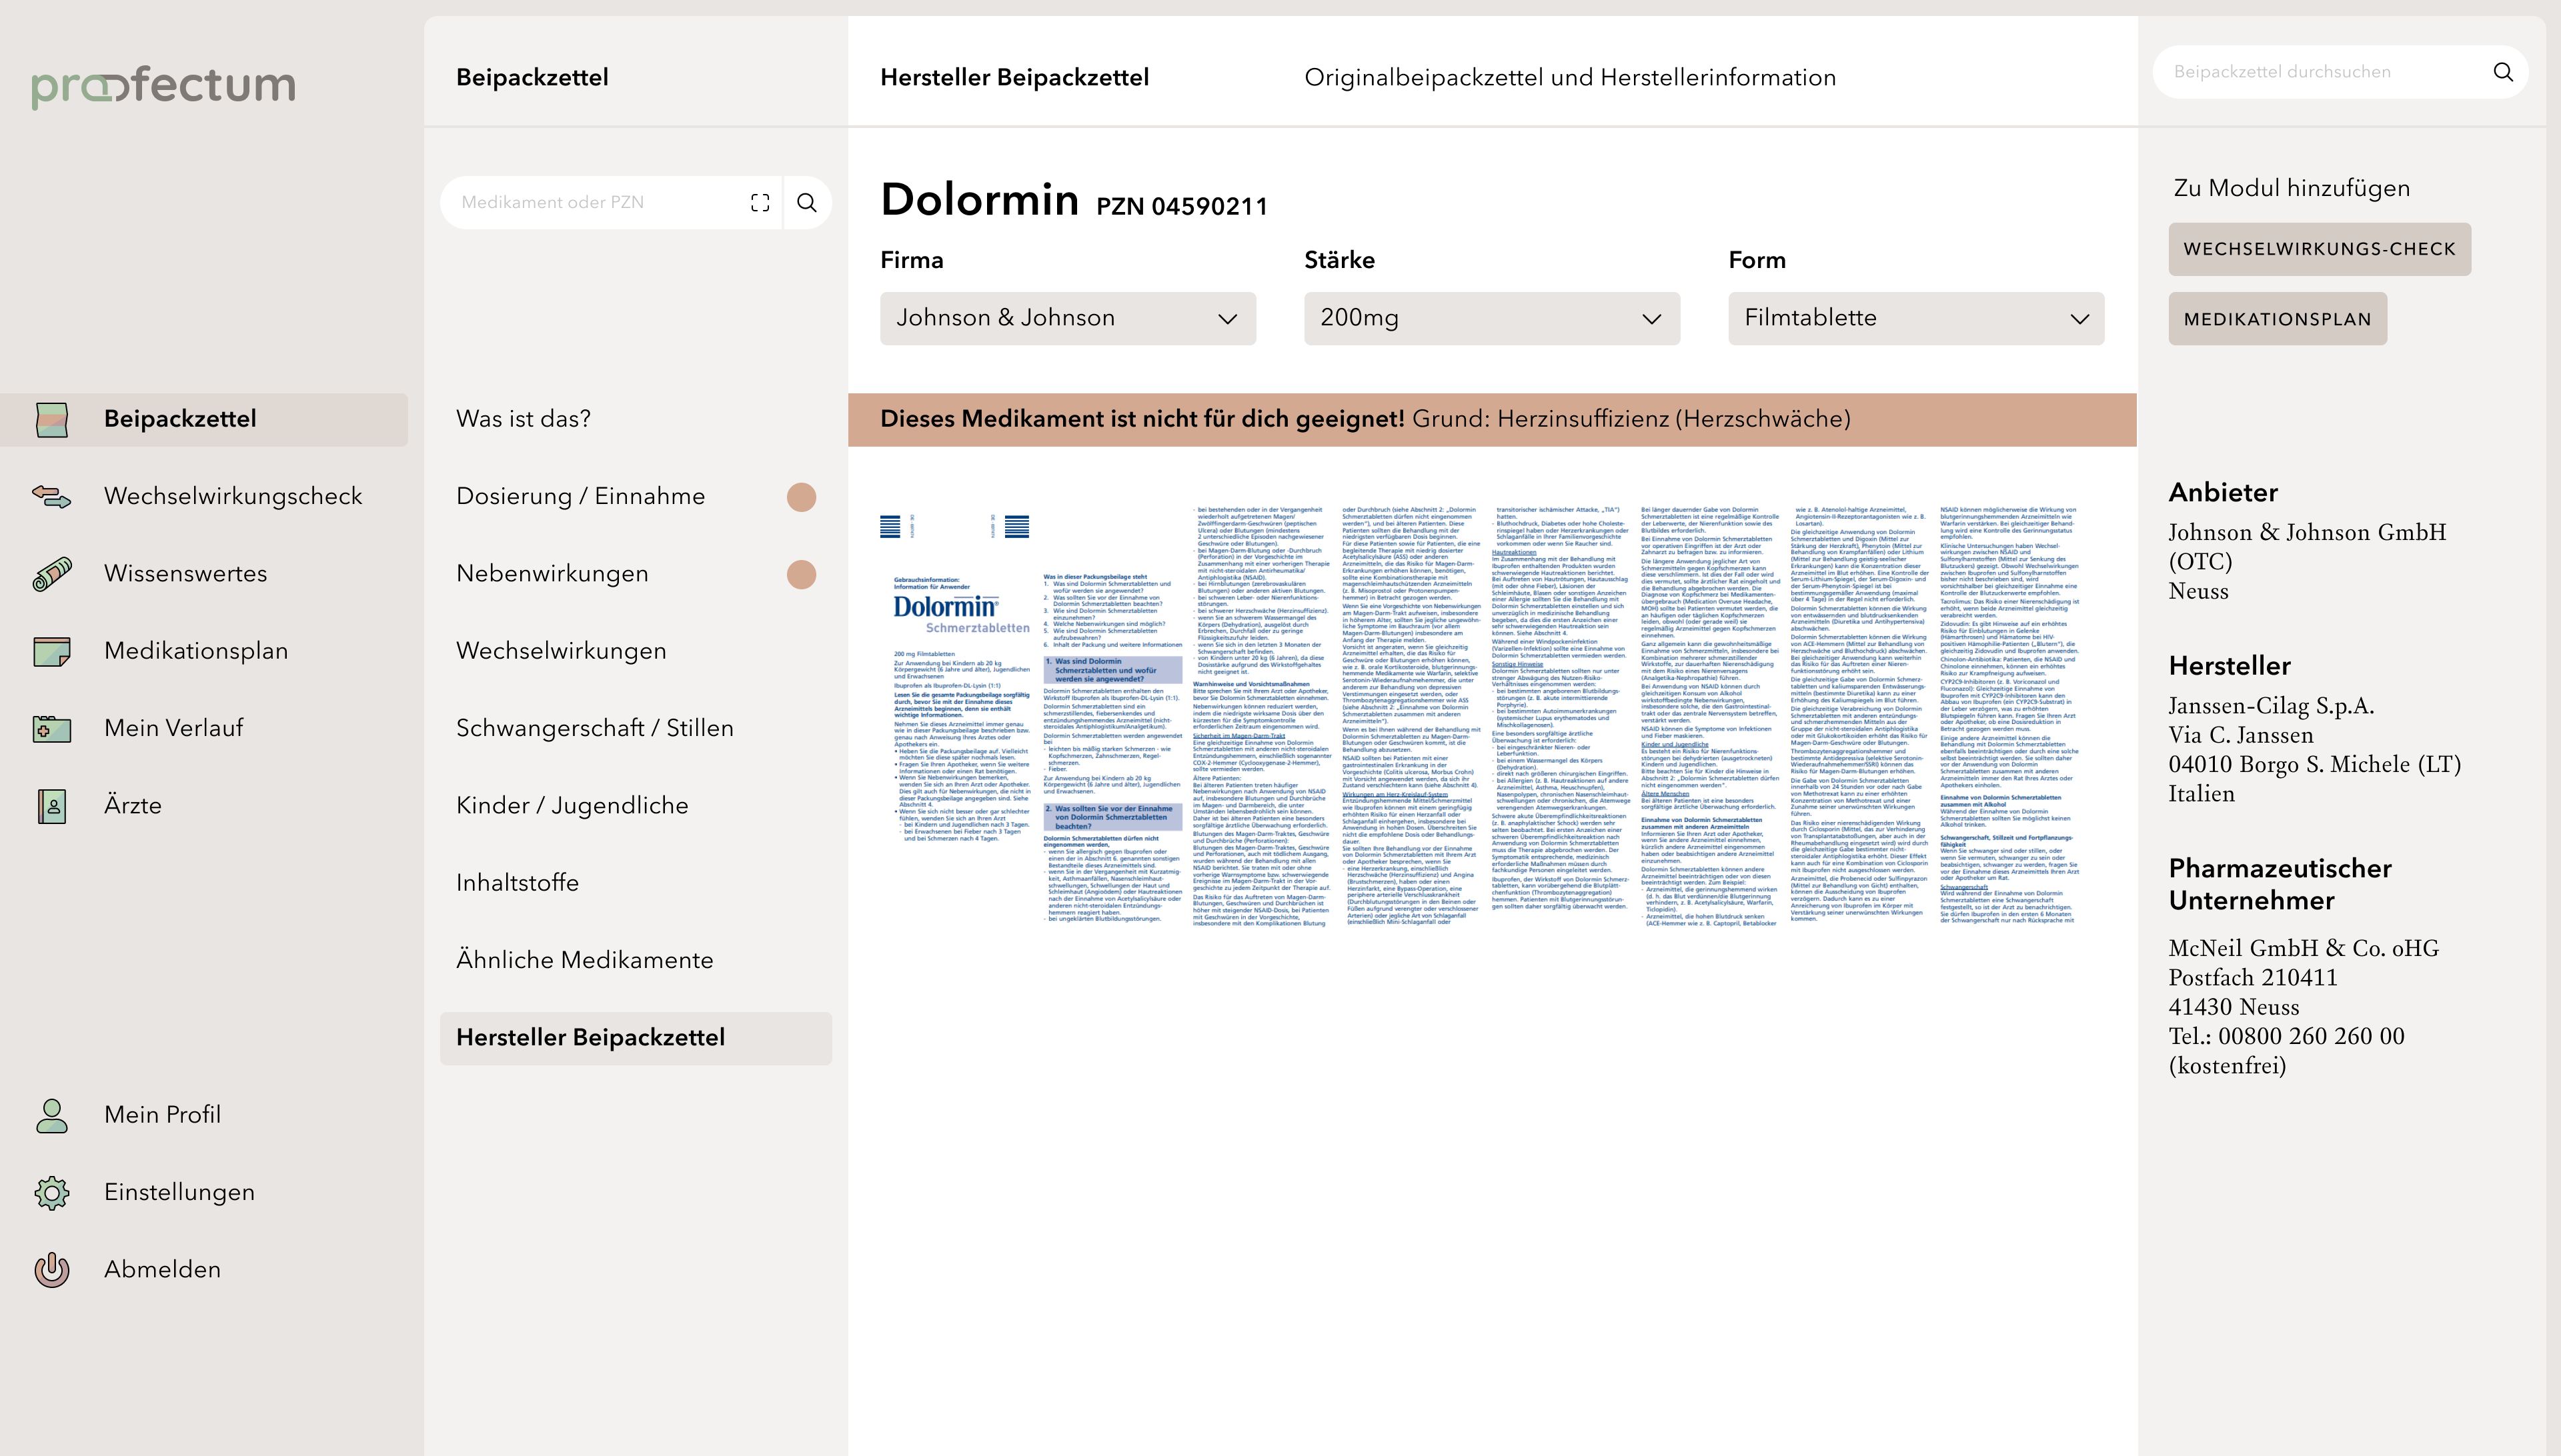This screenshot has height=1456, width=2561.
Task: Open the Medikationsplan sidebar icon
Action: point(52,651)
